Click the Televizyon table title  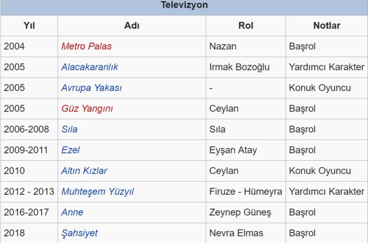(x=184, y=7)
